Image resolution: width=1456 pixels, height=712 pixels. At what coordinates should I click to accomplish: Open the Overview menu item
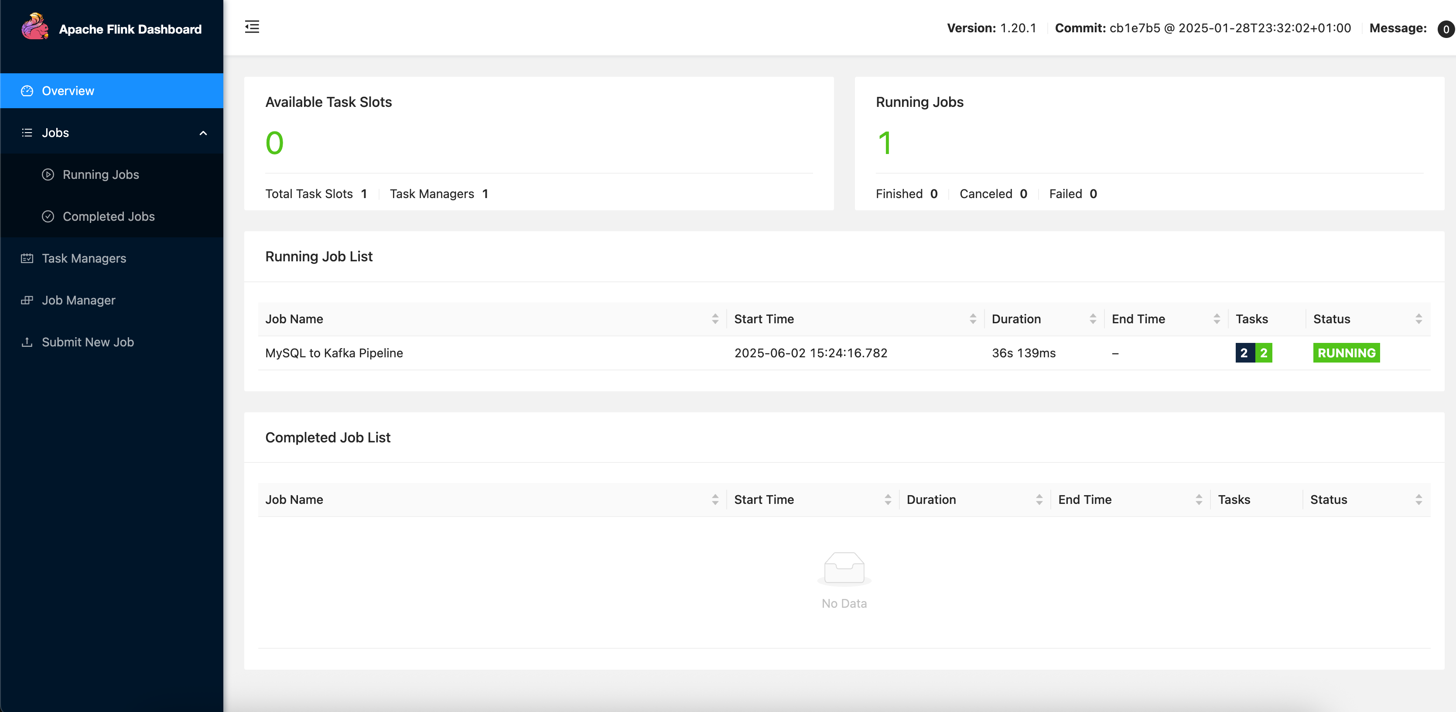click(x=111, y=91)
